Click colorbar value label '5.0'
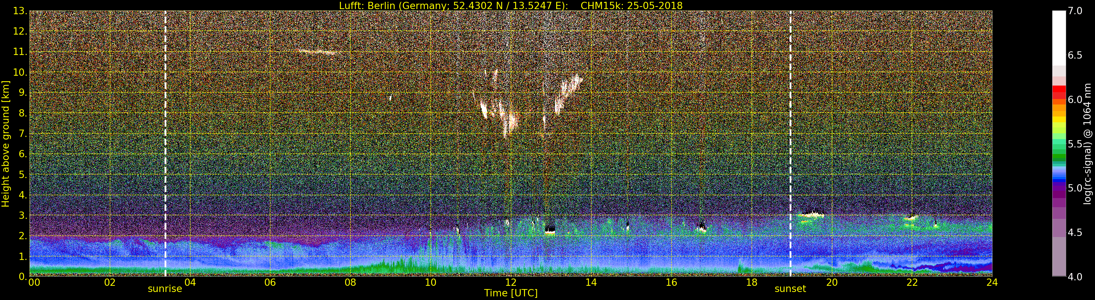Screen dimensions: 1095x300 (1075, 188)
